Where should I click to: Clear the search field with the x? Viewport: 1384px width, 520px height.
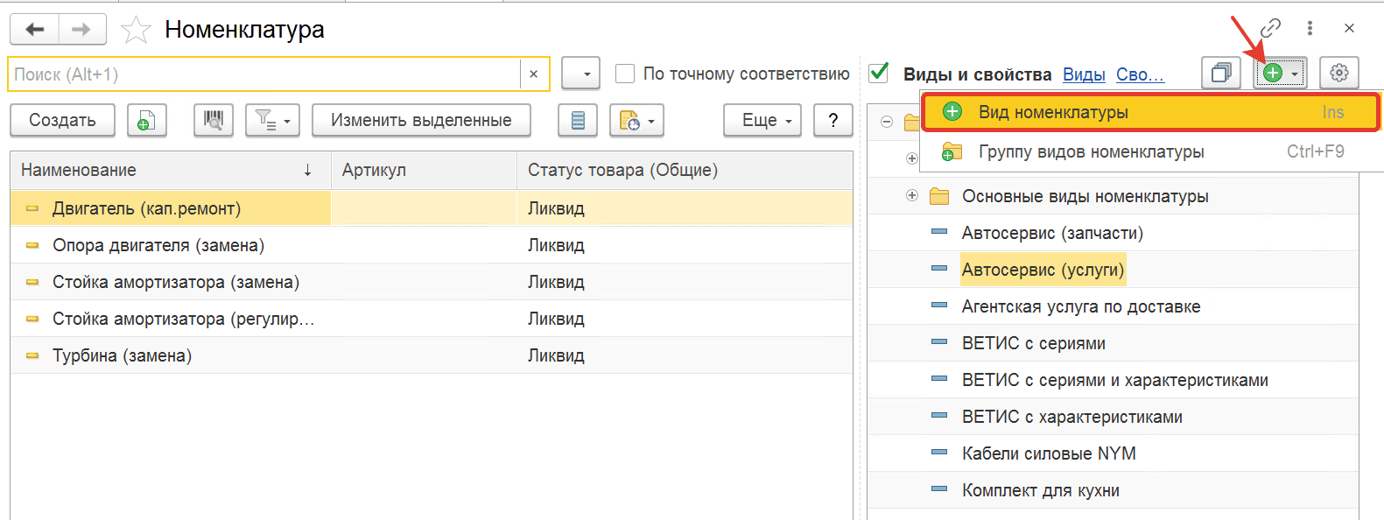pyautogui.click(x=534, y=74)
